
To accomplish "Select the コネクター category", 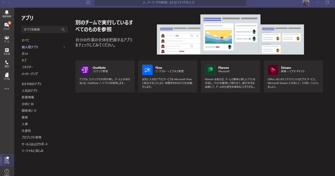I will click(x=27, y=67).
